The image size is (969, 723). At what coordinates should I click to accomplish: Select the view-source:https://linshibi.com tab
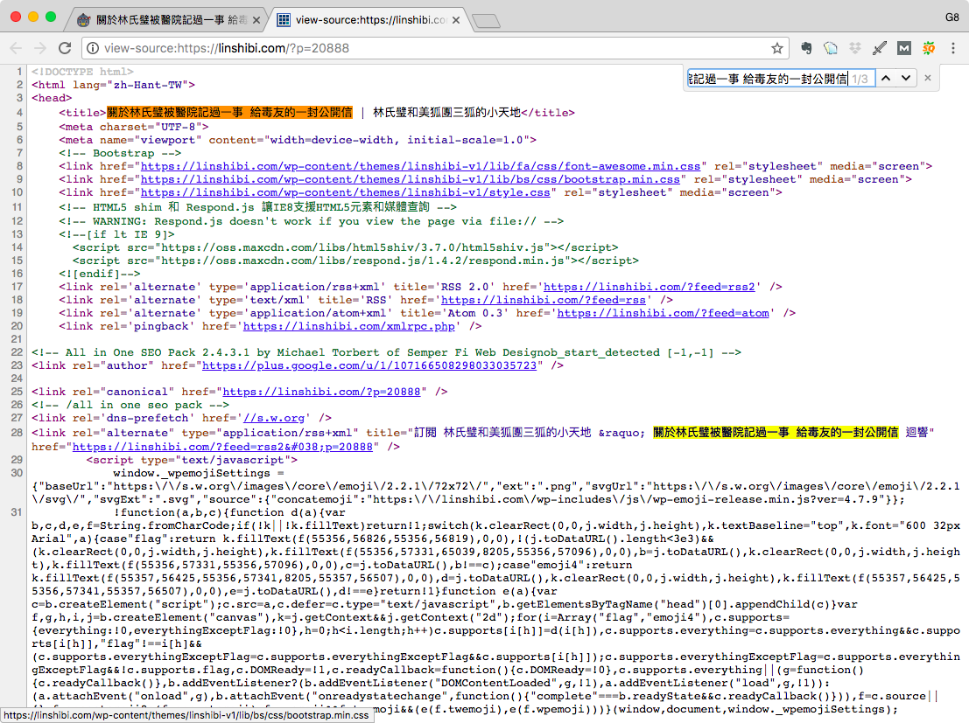point(368,20)
